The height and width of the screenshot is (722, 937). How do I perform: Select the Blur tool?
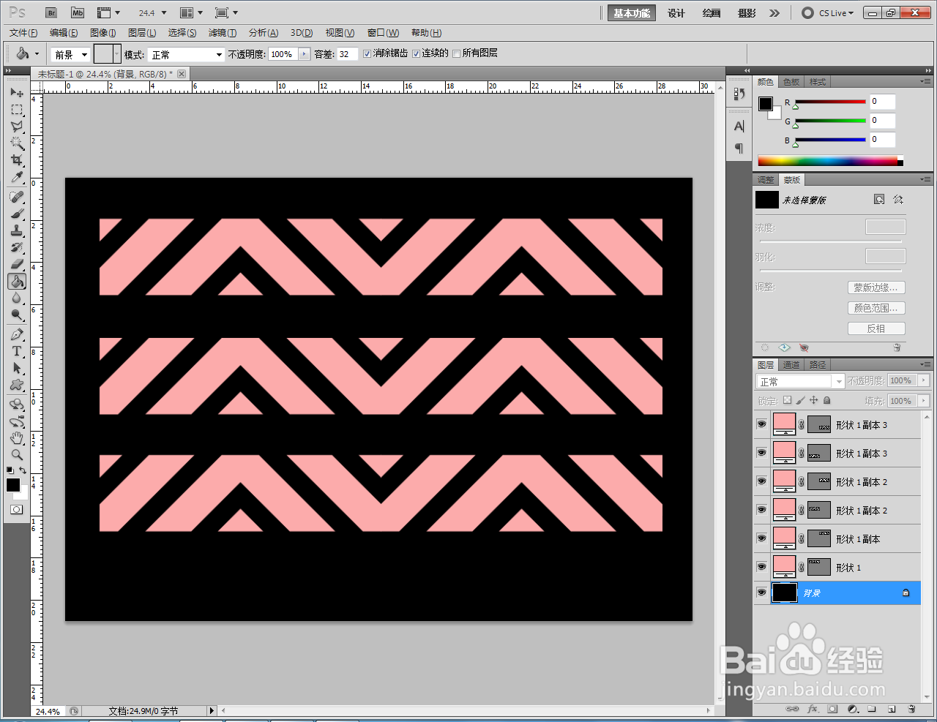pos(17,298)
